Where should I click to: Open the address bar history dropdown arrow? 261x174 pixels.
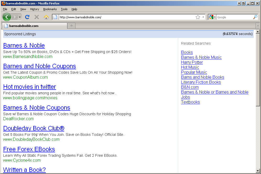point(203,17)
